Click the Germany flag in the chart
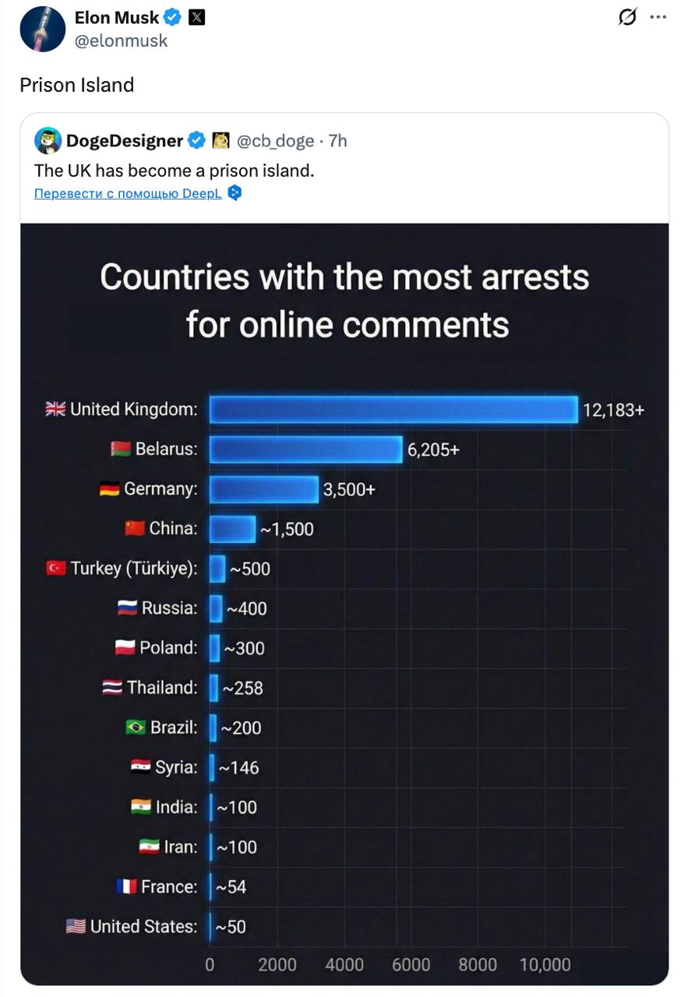This screenshot has width=688, height=997. 109,489
